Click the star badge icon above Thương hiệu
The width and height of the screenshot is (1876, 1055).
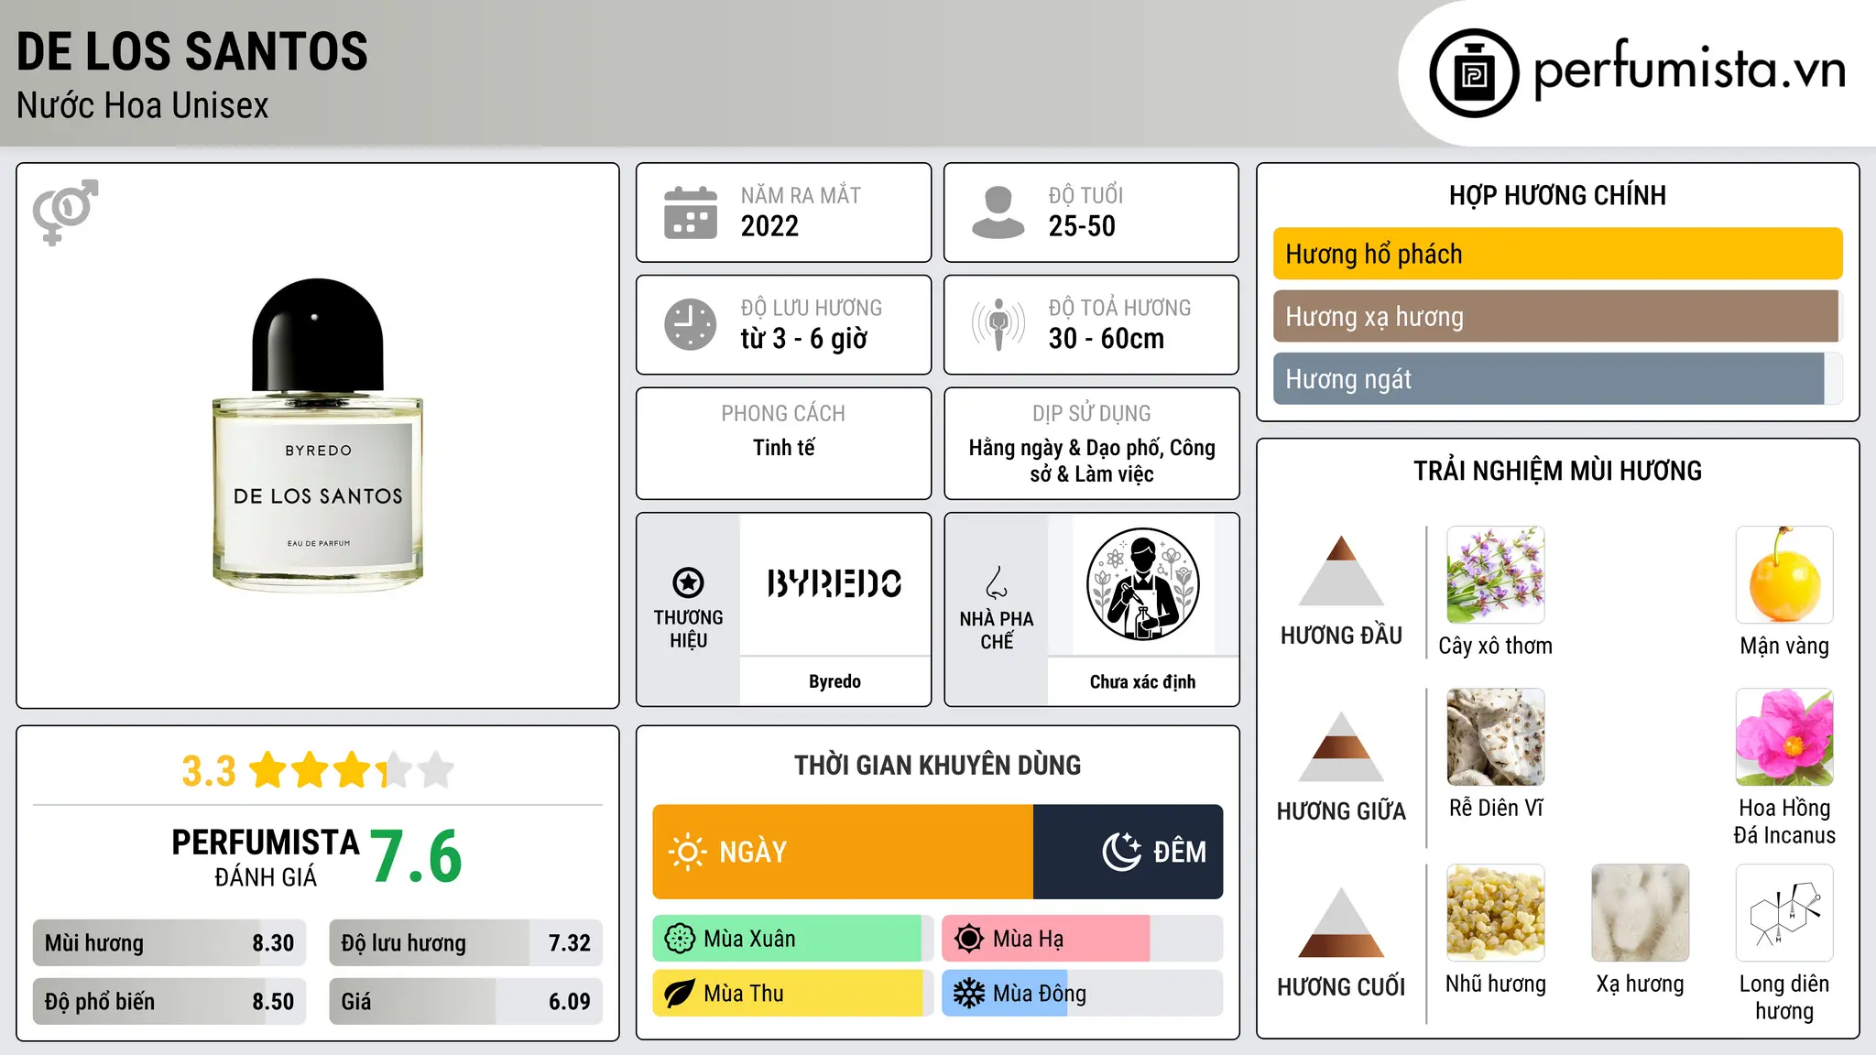coord(688,582)
